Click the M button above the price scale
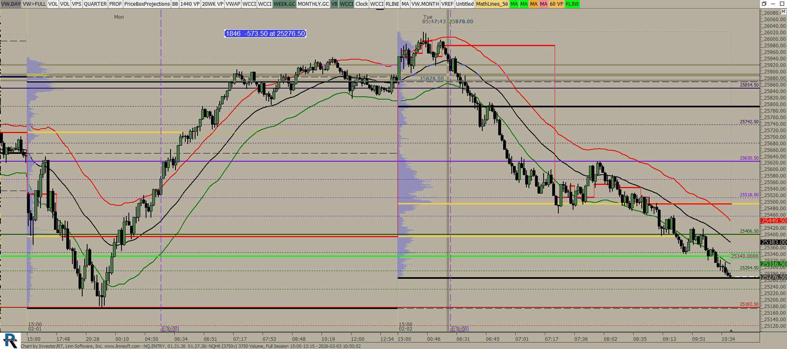The image size is (787, 349). [x=783, y=11]
